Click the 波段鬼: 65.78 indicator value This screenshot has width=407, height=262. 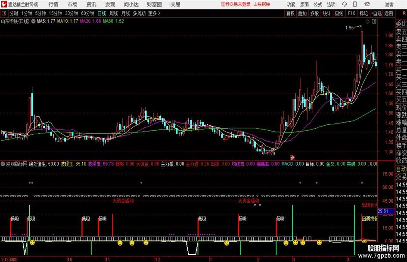(101, 164)
